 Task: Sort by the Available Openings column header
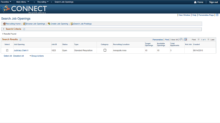(x=161, y=44)
